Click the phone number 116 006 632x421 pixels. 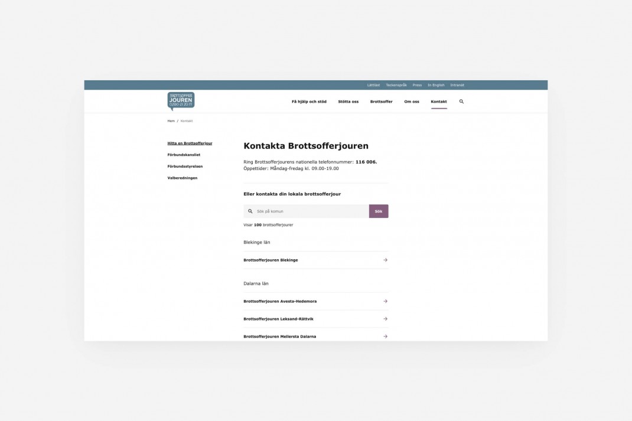(x=366, y=162)
